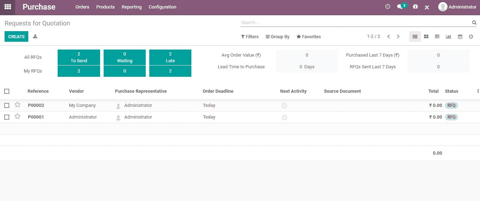Open the Orders menu
The image size is (480, 201).
click(x=82, y=7)
